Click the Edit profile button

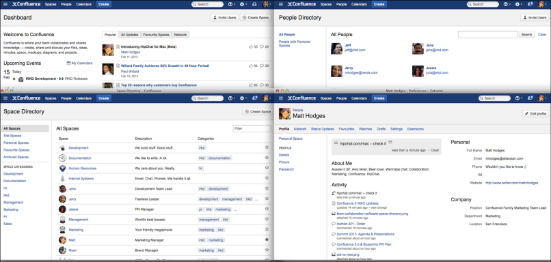click(x=535, y=114)
